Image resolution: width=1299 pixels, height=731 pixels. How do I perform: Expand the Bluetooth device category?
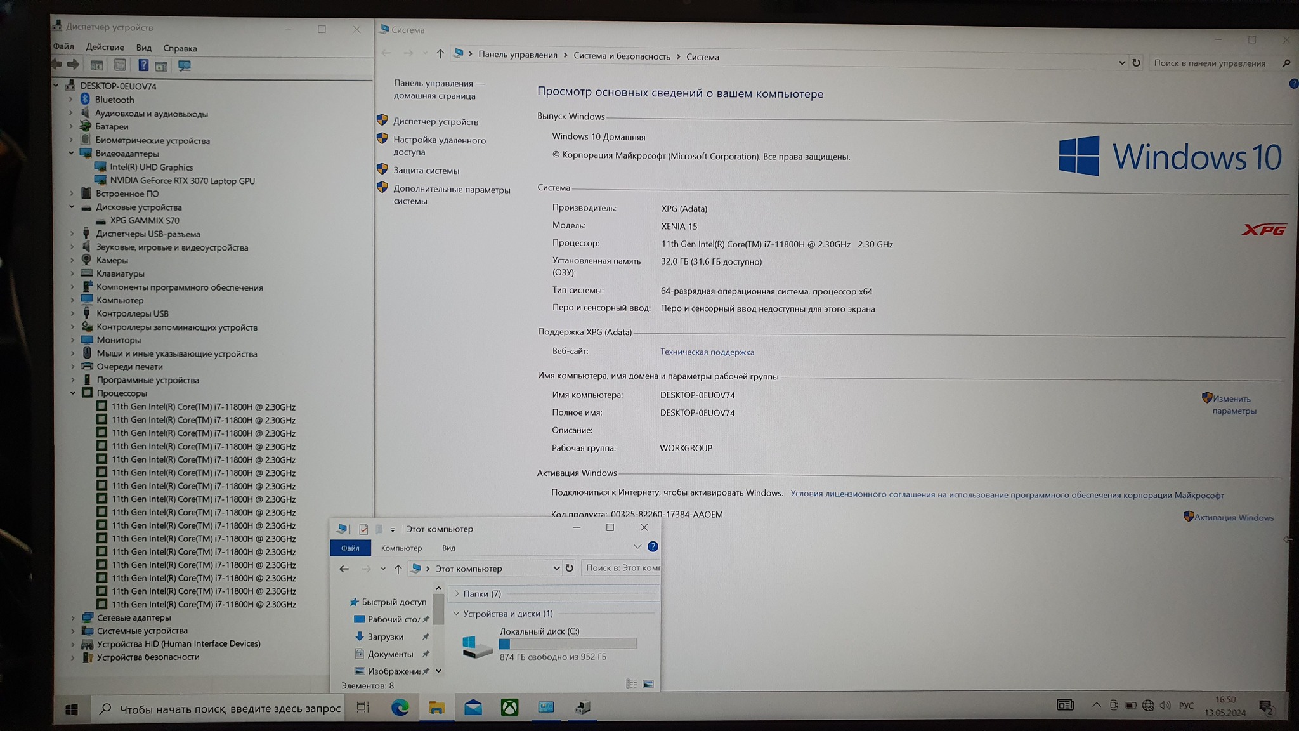[x=71, y=100]
